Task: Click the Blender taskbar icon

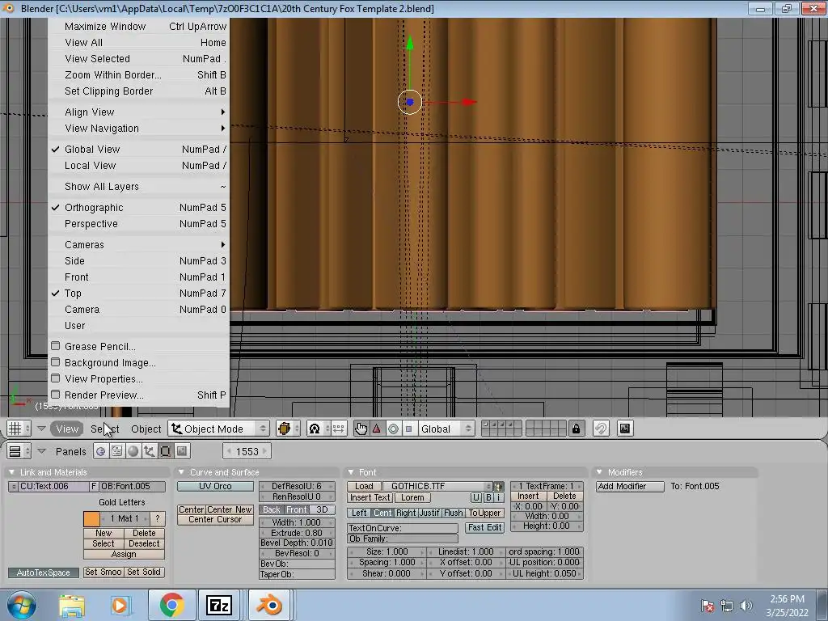Action: coord(268,605)
